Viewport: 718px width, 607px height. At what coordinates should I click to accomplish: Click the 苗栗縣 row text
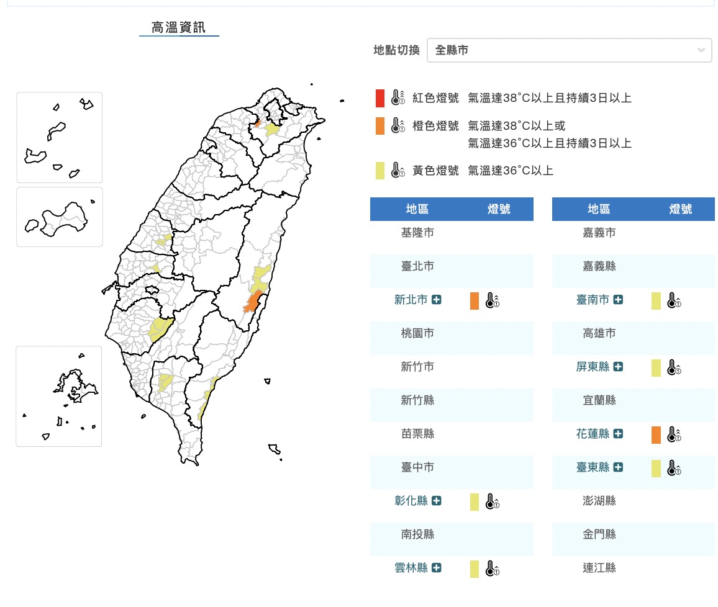pos(417,434)
